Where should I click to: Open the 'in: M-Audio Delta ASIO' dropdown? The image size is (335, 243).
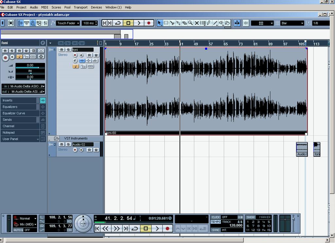tap(24, 86)
